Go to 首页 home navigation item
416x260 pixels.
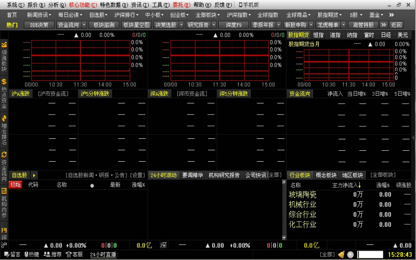(x=12, y=15)
